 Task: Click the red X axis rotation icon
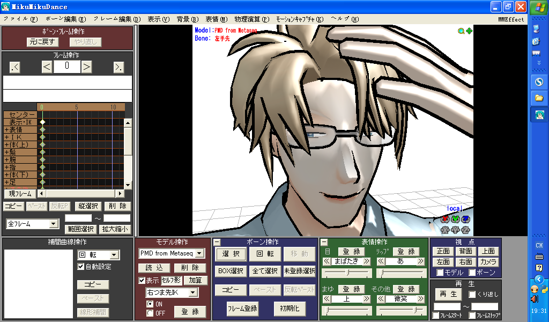pos(445,219)
